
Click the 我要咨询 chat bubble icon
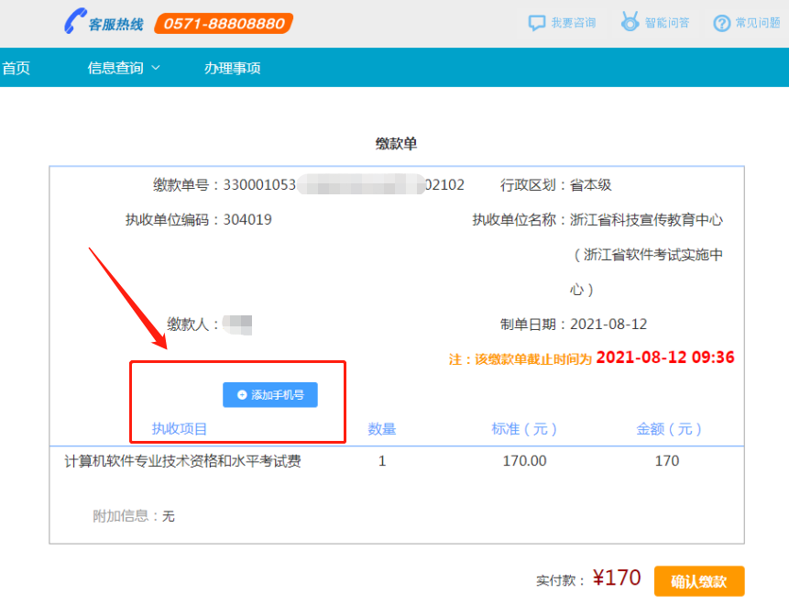(537, 23)
